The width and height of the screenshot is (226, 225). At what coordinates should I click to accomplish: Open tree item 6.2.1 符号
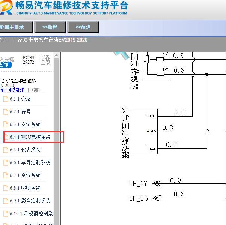point(20,112)
